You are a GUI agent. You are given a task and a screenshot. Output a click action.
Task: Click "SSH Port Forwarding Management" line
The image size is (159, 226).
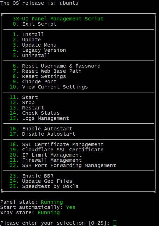(x=69, y=166)
